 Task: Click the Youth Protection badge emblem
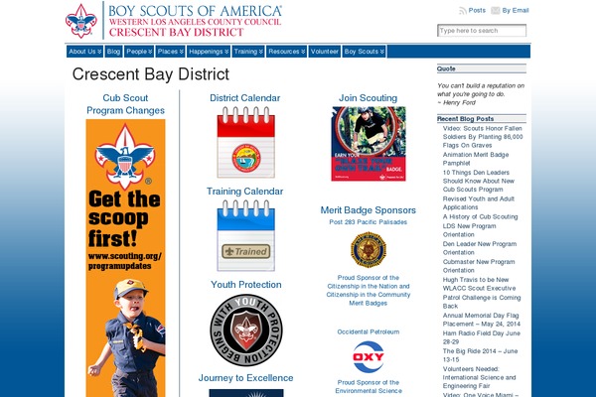(246, 331)
